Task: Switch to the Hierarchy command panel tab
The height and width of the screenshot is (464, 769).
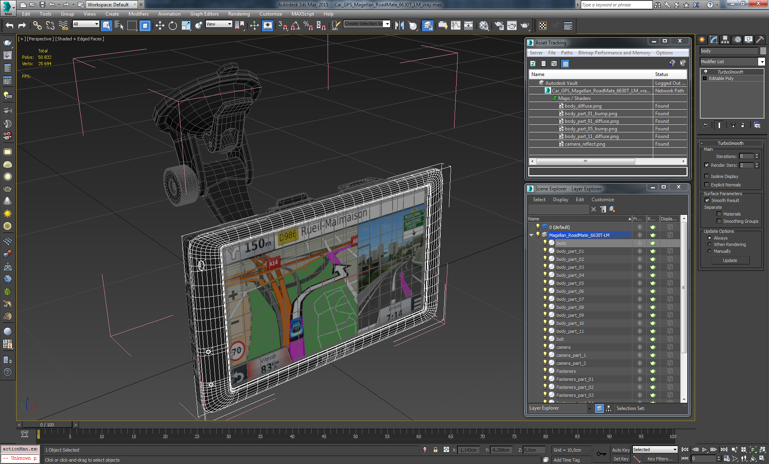Action: (x=725, y=40)
